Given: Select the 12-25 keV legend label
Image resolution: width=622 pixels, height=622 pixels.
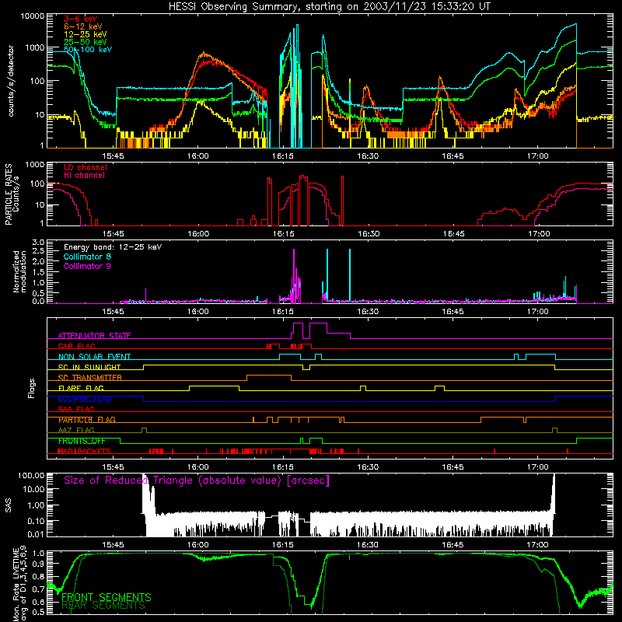Looking at the screenshot, I should point(85,34).
